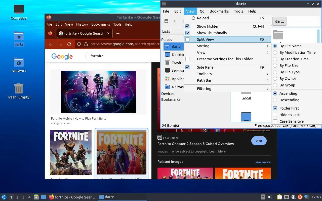Toggle the Show Hidden checkbox
This screenshot has height=201, width=322.
click(x=187, y=26)
